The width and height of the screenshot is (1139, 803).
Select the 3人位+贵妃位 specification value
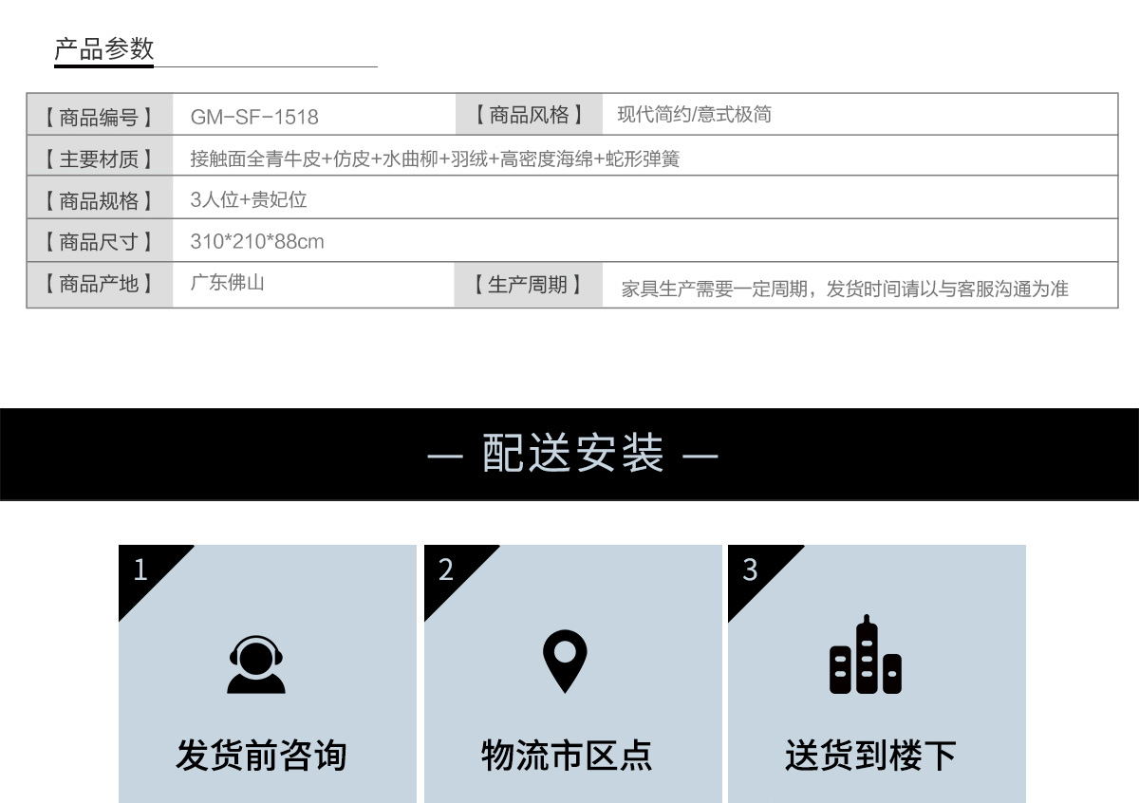coord(249,199)
